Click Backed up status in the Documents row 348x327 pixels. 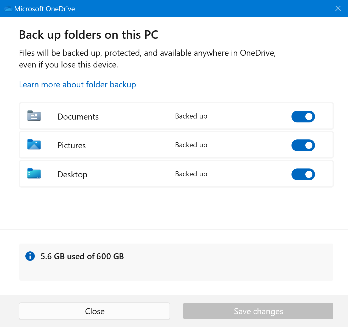coord(191,116)
